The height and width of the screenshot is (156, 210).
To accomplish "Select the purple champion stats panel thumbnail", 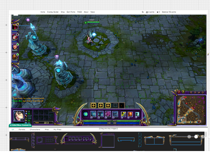I will (x=47, y=140).
